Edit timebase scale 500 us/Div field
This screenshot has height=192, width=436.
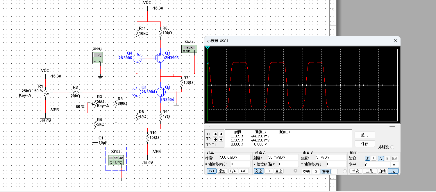click(x=234, y=157)
